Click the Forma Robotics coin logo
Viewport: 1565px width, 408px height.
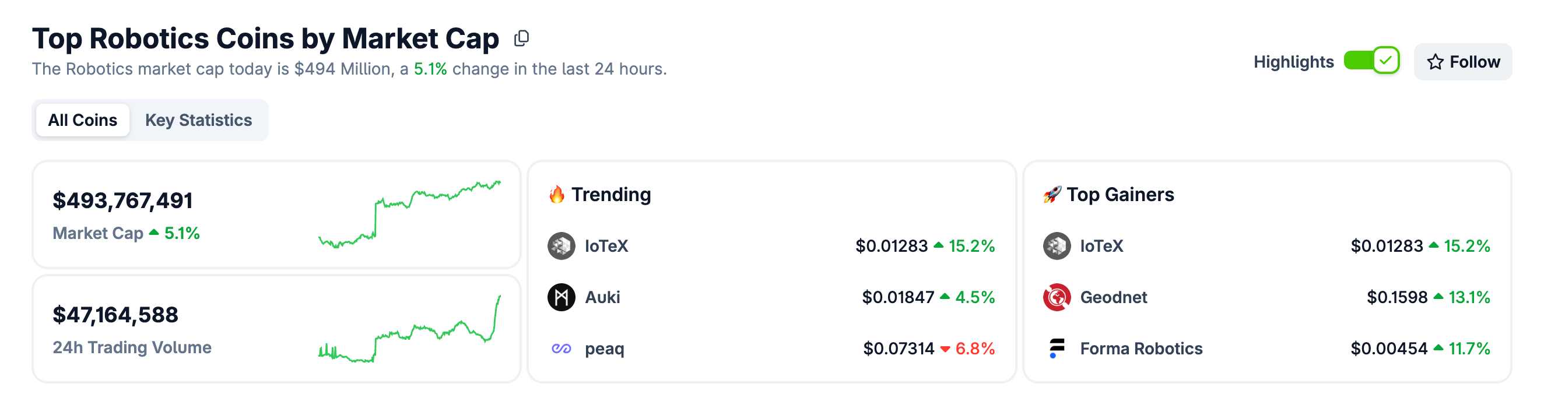click(1057, 349)
